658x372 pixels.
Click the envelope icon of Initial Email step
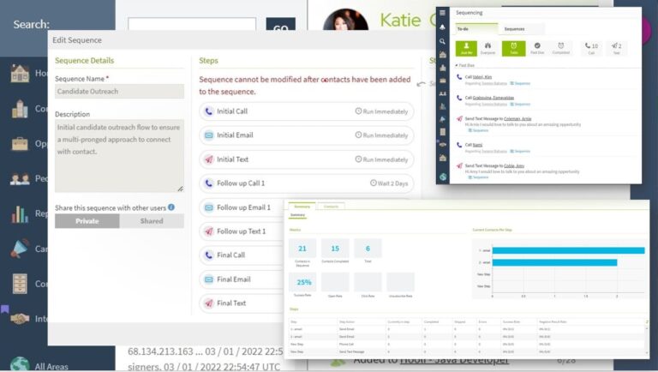pyautogui.click(x=208, y=135)
